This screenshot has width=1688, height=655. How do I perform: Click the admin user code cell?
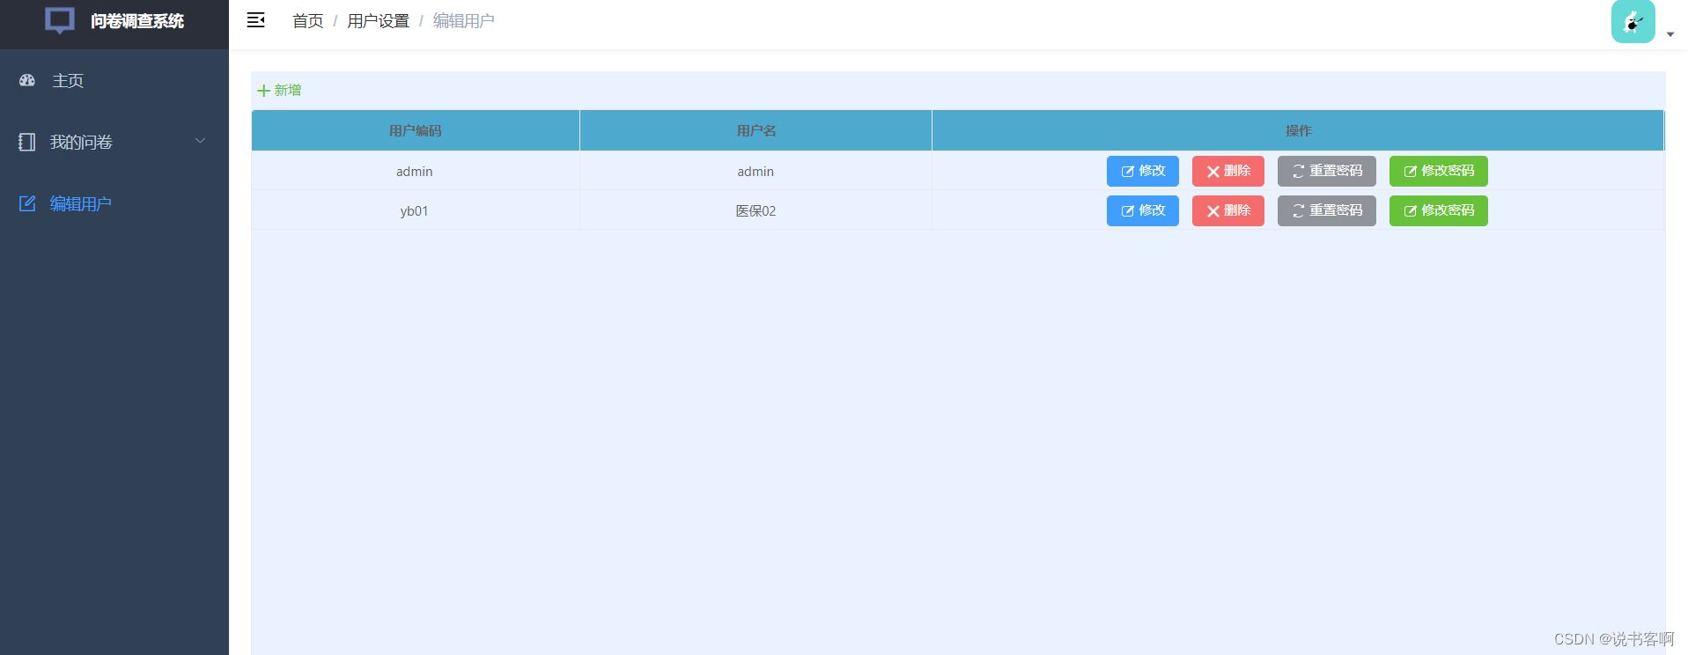coord(415,172)
